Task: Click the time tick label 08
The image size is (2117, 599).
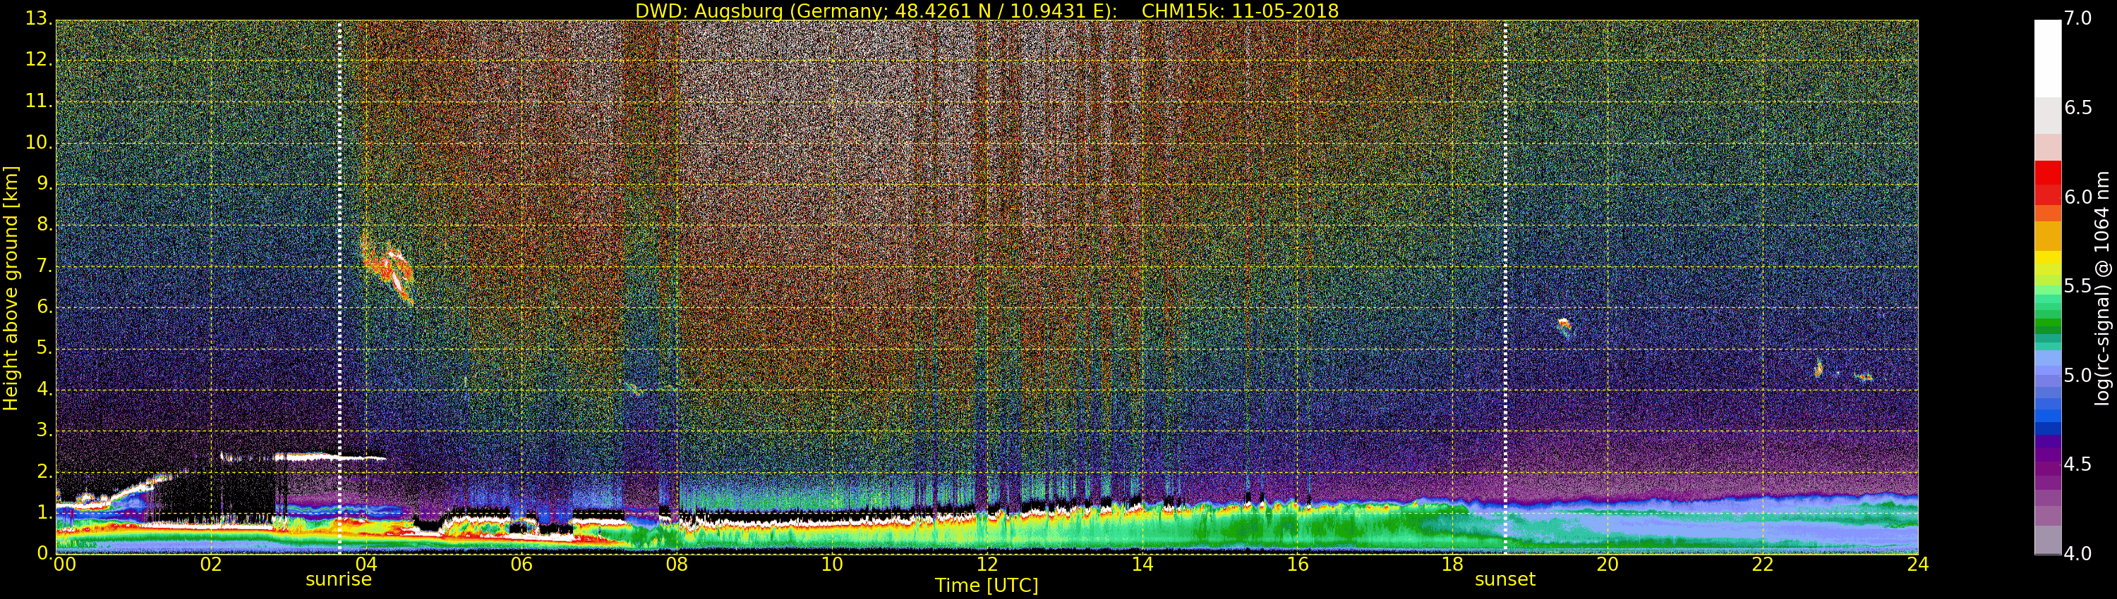Action: (676, 564)
